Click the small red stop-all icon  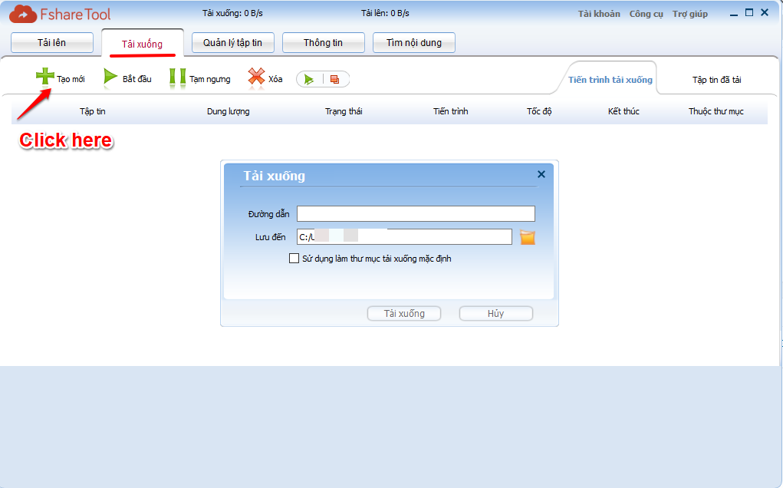coord(334,79)
